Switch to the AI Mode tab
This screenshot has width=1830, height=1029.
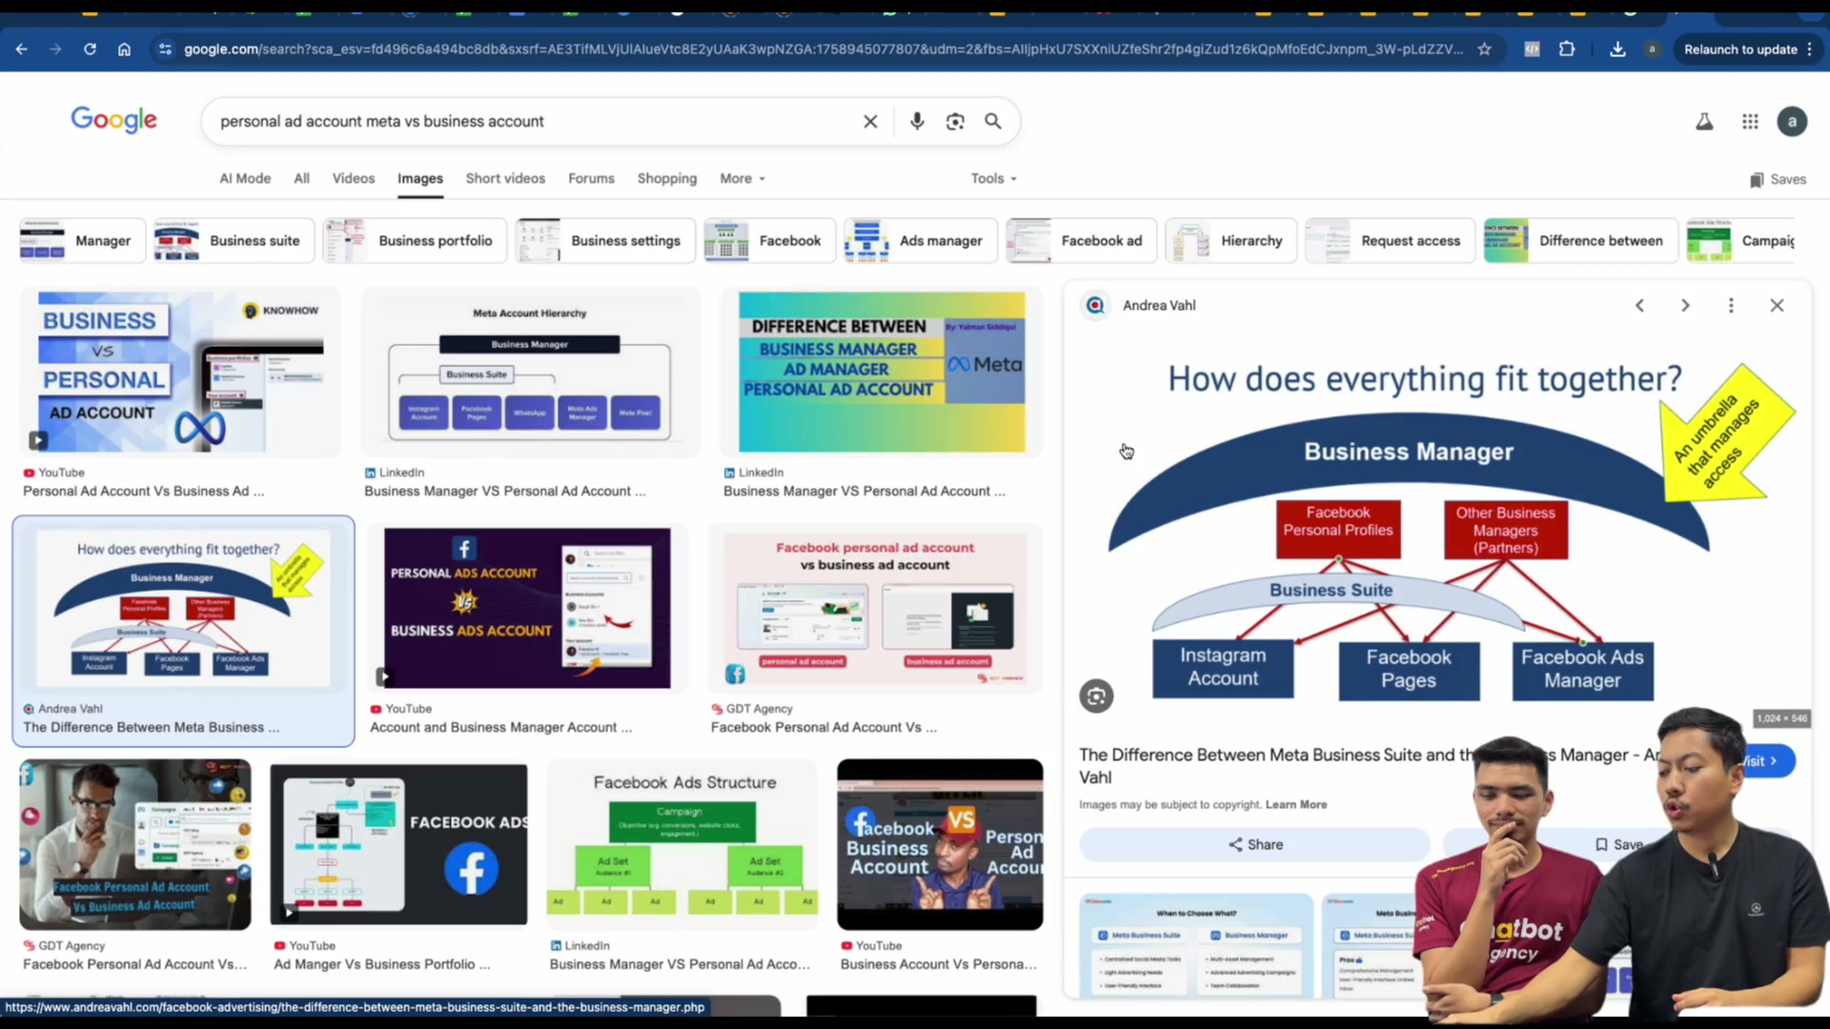click(245, 178)
